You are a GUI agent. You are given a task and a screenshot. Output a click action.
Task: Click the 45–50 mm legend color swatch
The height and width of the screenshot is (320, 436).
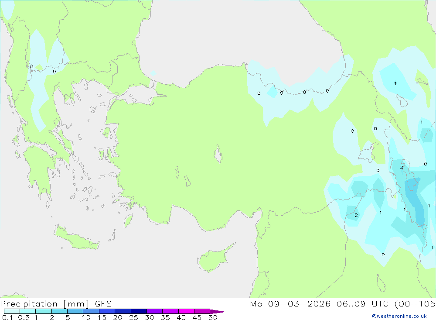pos(202,311)
